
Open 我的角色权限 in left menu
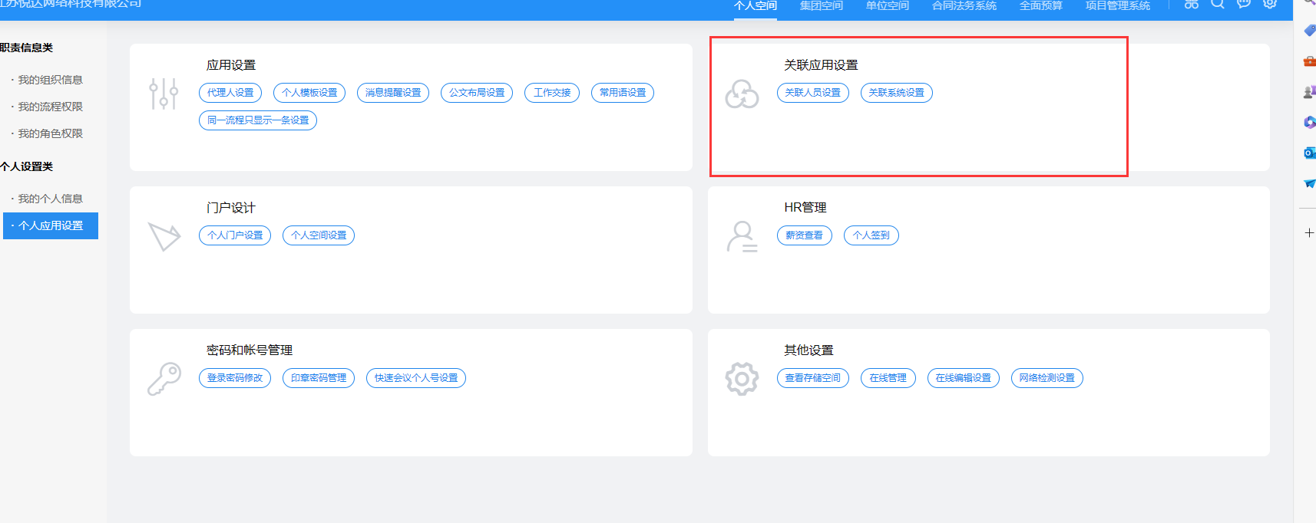[50, 133]
